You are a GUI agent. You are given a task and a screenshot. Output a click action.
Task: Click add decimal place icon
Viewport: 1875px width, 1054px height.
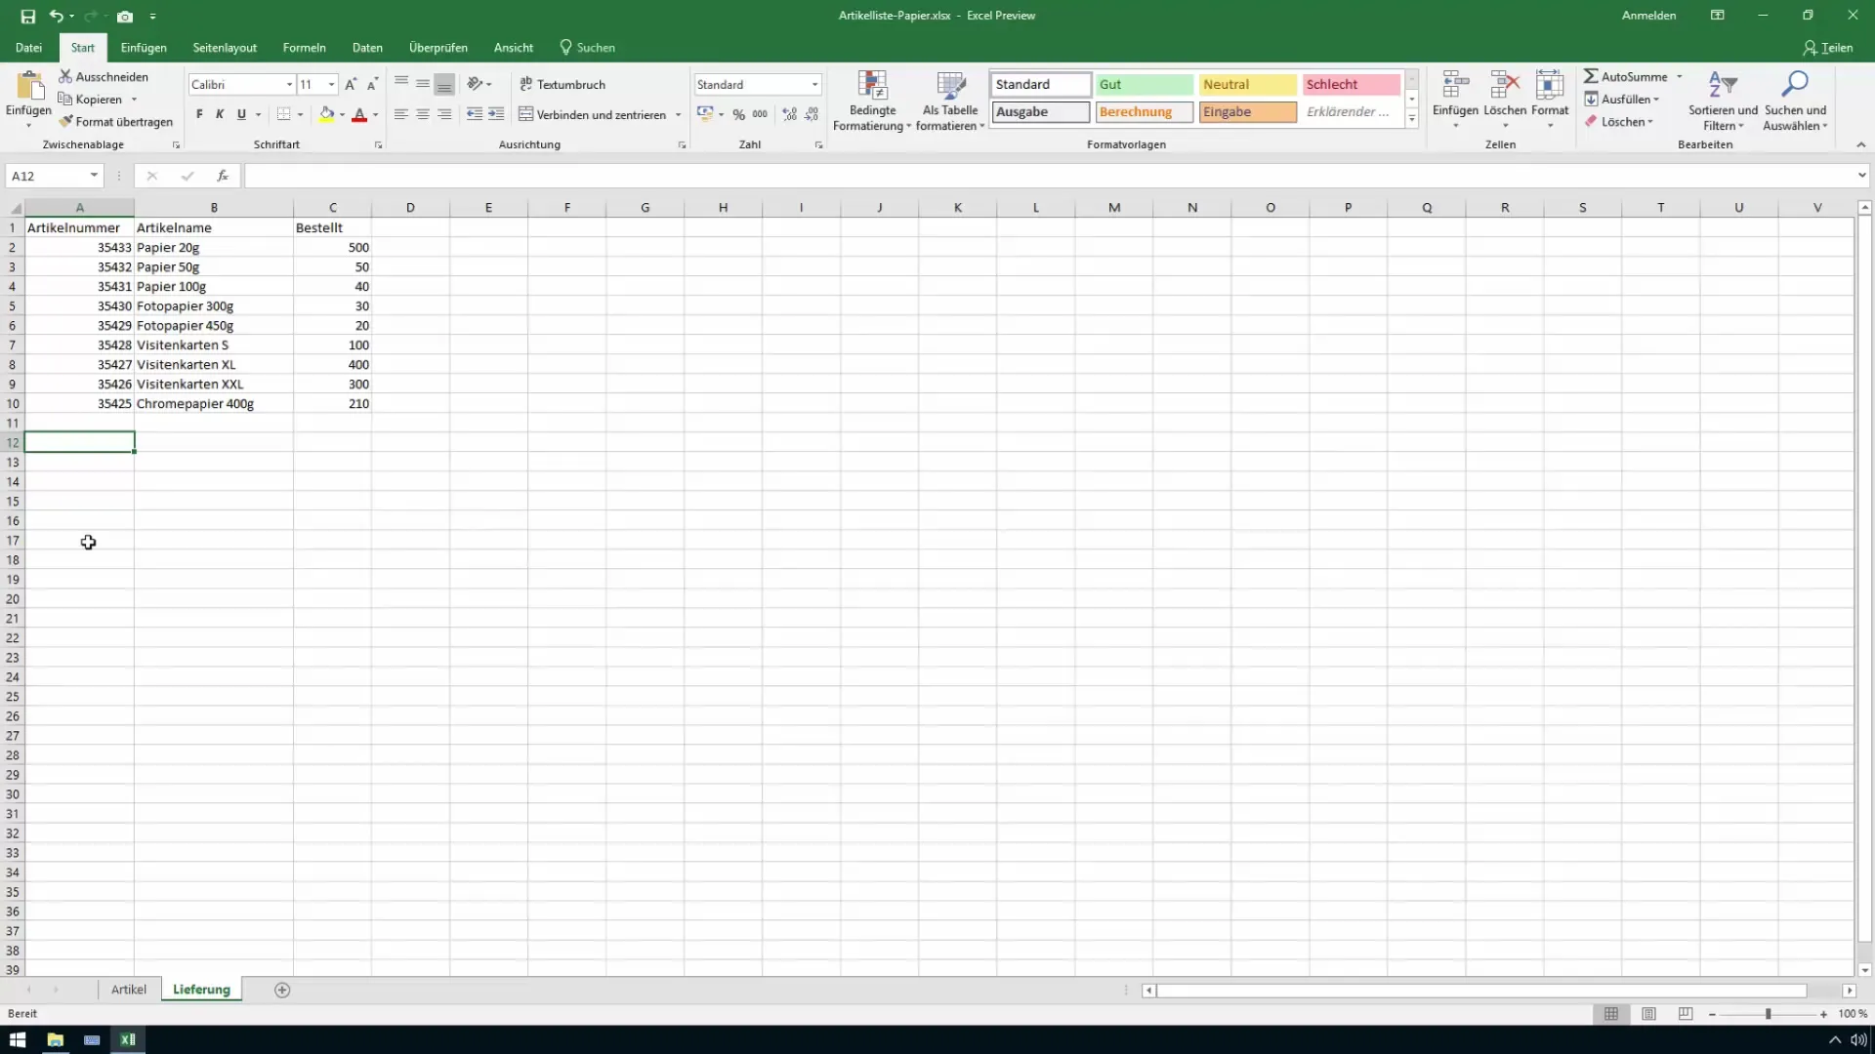point(790,114)
